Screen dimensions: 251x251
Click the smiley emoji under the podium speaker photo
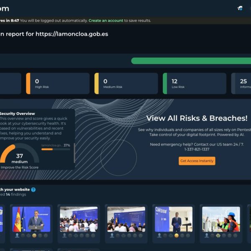tap(34, 236)
